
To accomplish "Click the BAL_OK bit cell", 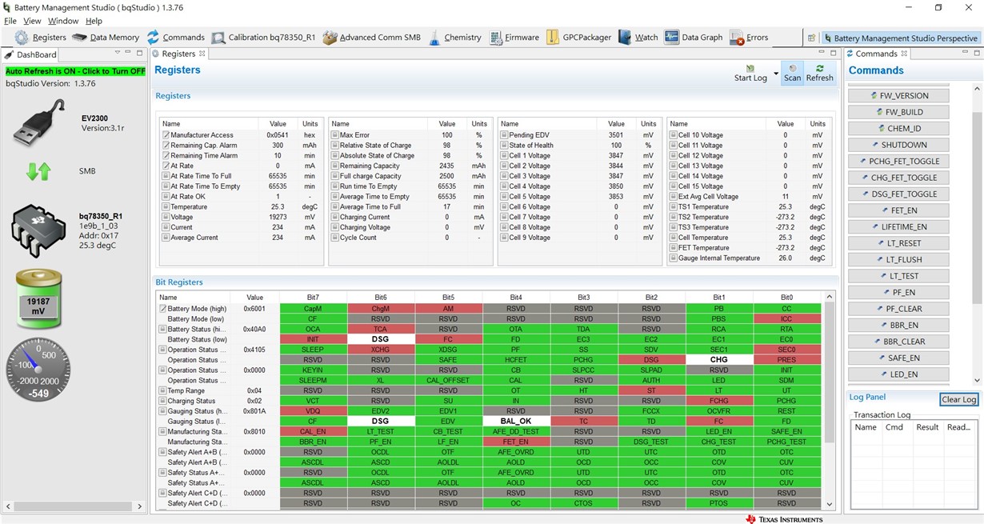I will point(516,421).
